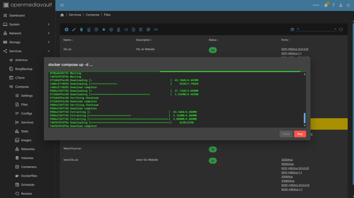
Task: Click the add compose file plus icon
Action: [x=66, y=30]
